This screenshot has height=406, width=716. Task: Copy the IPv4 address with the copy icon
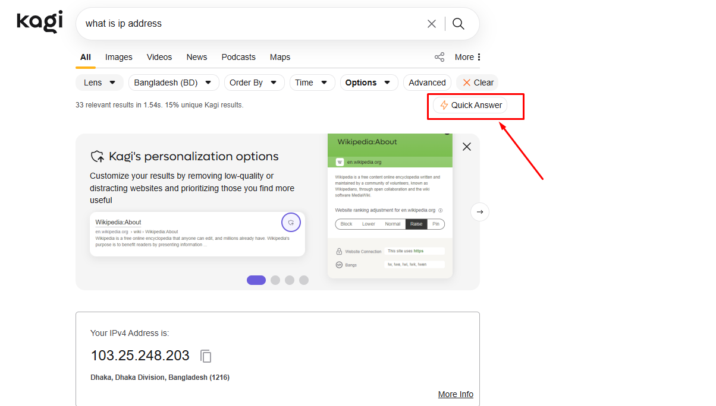click(x=206, y=356)
